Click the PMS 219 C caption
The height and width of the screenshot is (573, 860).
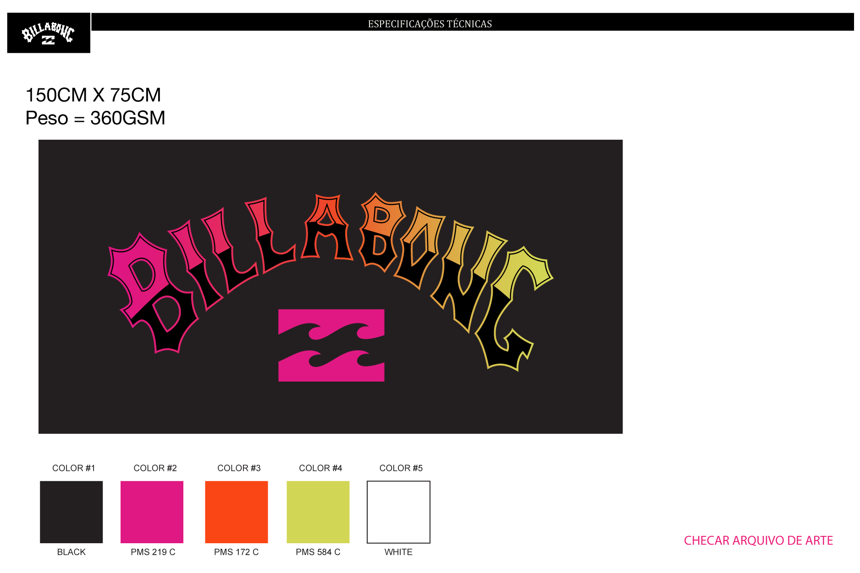click(153, 552)
